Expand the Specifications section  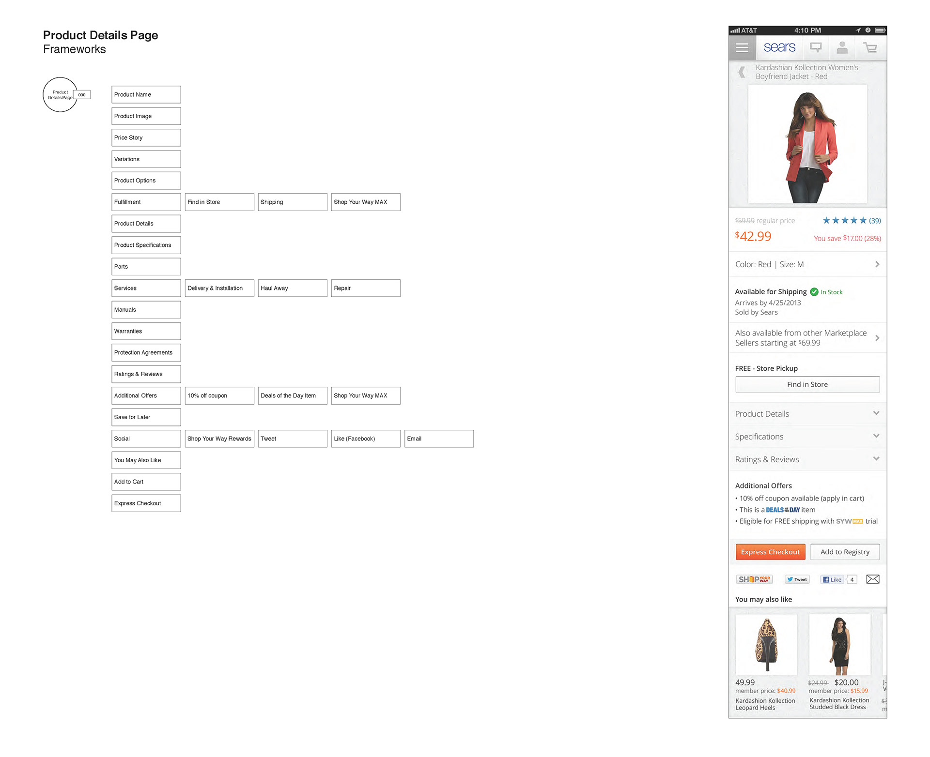coord(807,437)
